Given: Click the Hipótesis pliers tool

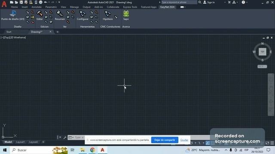Looking at the screenshot, I should [108, 15].
